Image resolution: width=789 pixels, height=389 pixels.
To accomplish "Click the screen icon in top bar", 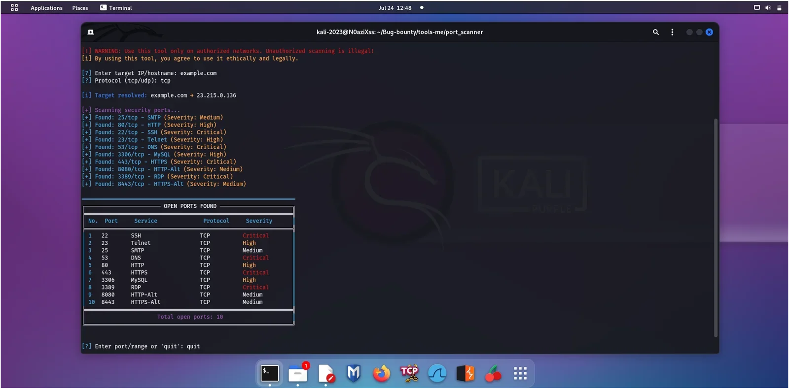I will tap(757, 7).
